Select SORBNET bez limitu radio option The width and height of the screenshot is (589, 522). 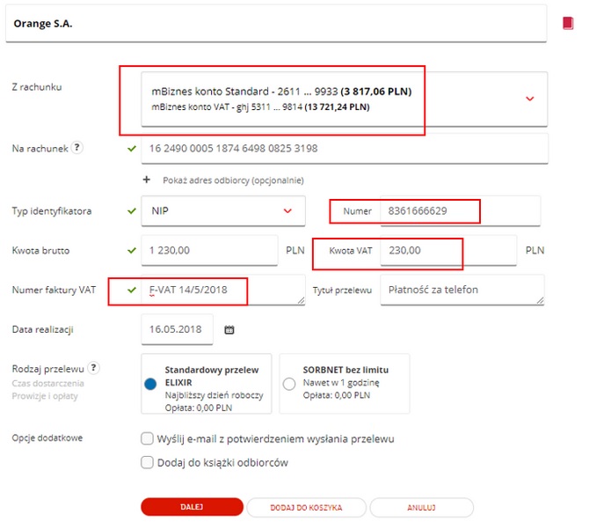[x=289, y=384]
